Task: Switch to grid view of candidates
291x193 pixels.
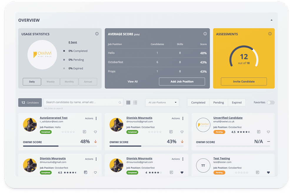Action: click(128, 103)
